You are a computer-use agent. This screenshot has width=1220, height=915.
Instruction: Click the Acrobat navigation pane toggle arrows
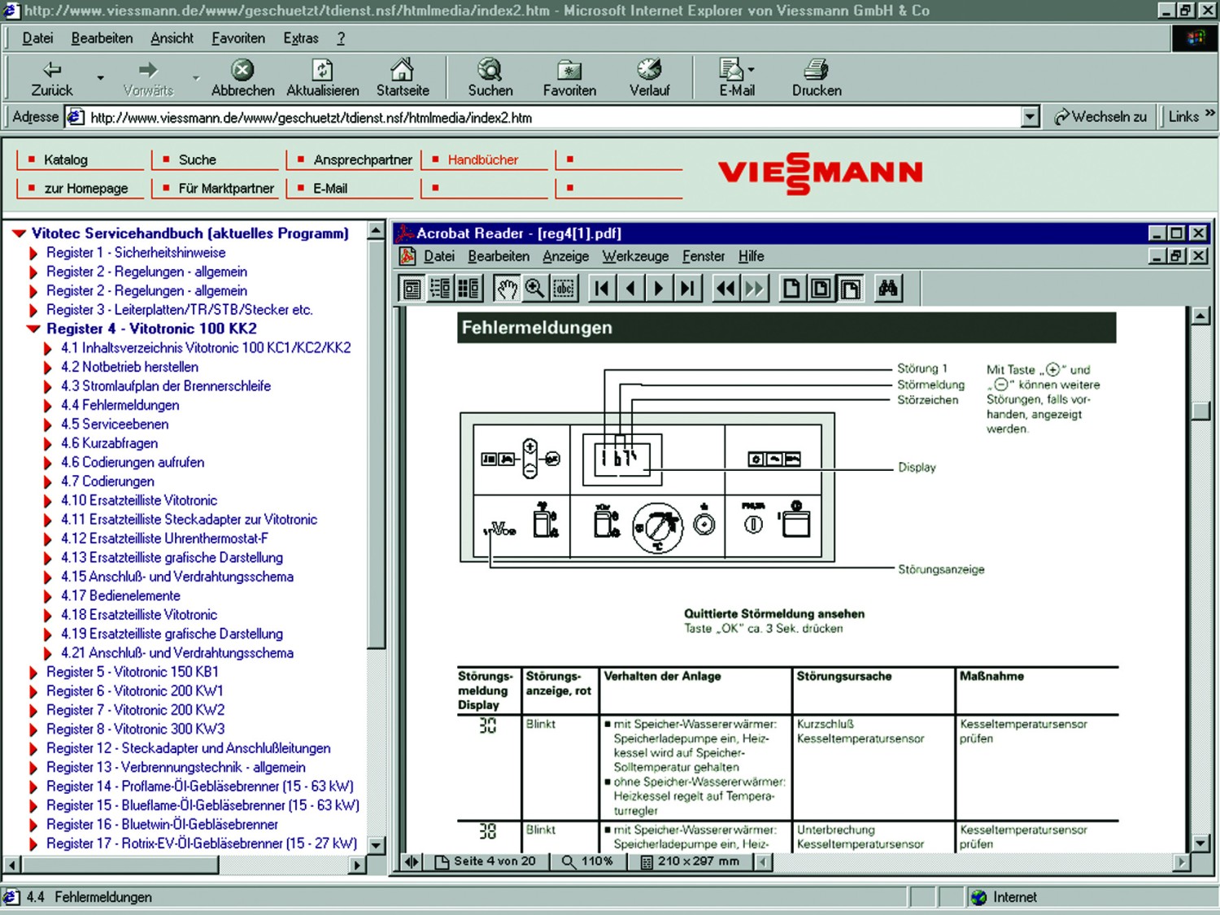[x=412, y=861]
